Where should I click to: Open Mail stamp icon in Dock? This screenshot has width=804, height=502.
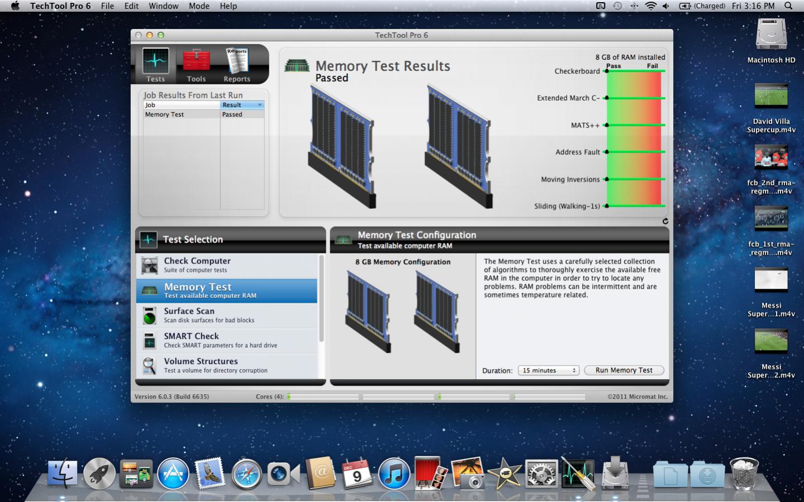[210, 473]
